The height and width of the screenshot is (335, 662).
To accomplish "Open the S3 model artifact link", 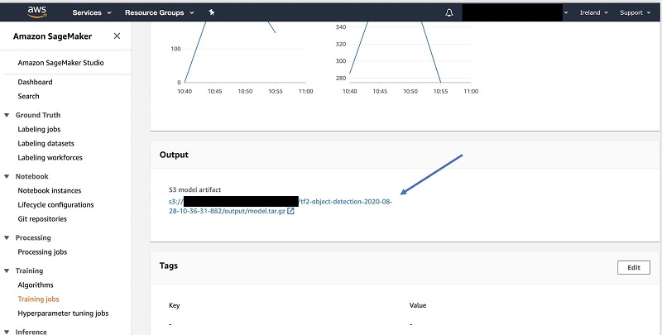I will tap(281, 206).
